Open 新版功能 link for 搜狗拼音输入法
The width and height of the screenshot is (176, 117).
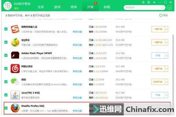77,32
